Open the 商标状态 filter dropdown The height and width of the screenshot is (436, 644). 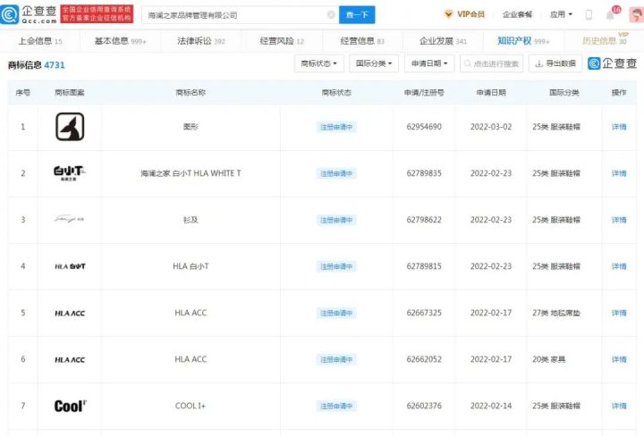click(x=319, y=63)
